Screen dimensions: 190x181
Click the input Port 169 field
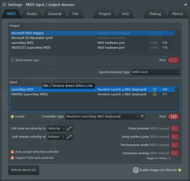[x=174, y=117]
